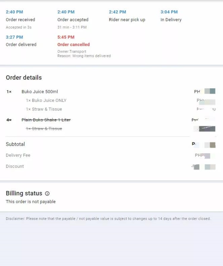
Task: Click the Subtotal row label
Action: [x=15, y=144]
